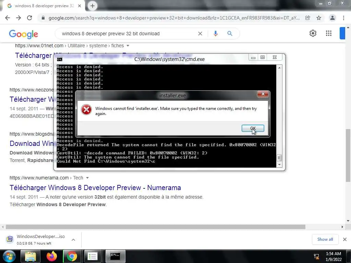This screenshot has width=351, height=263.
Task: Select the windows 8 developer preview tab
Action: click(x=44, y=6)
